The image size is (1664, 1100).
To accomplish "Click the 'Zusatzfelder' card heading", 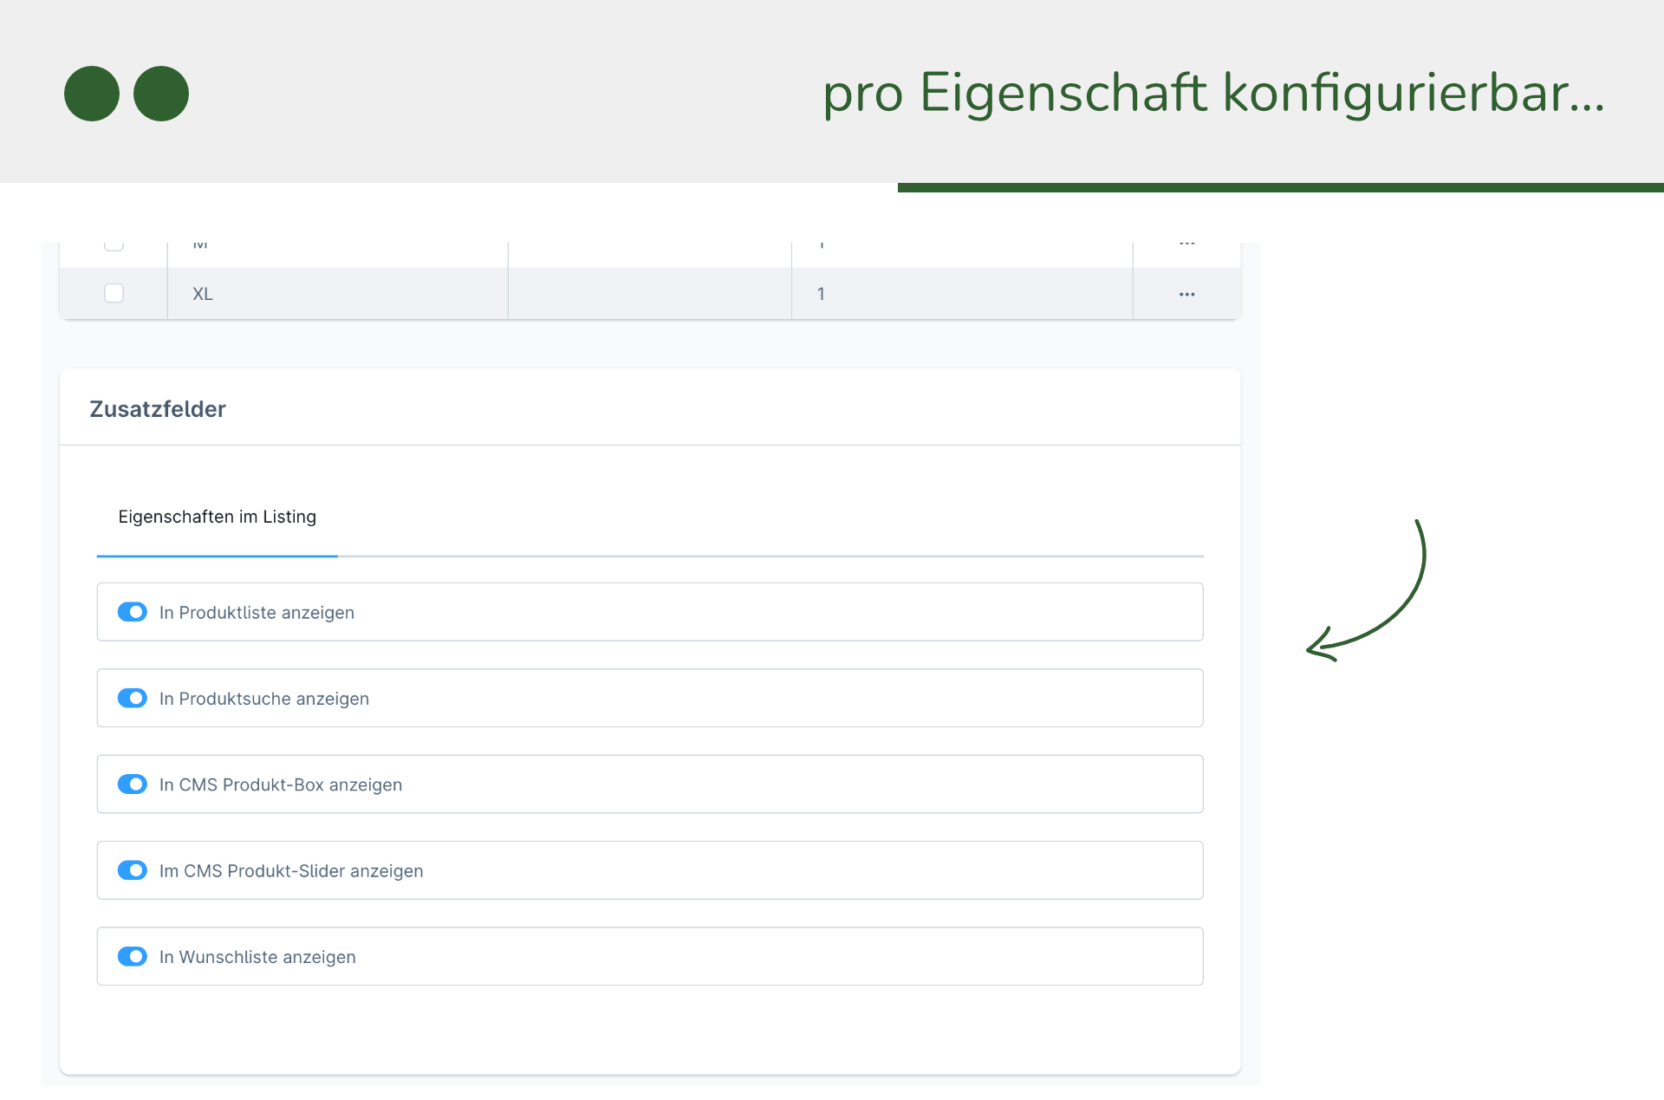I will pyautogui.click(x=158, y=409).
